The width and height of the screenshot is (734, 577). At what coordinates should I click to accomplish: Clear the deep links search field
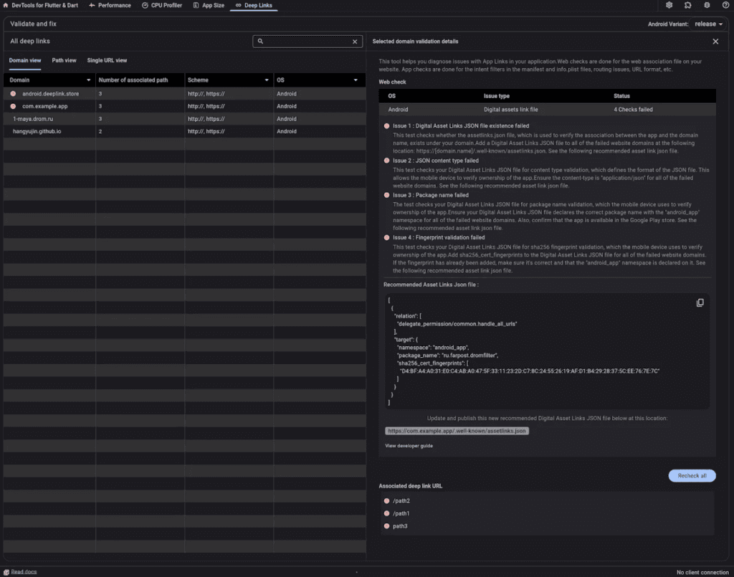[x=354, y=42]
